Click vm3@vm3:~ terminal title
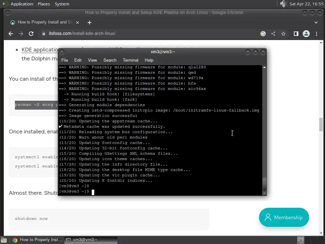325x244 pixels. [163, 52]
